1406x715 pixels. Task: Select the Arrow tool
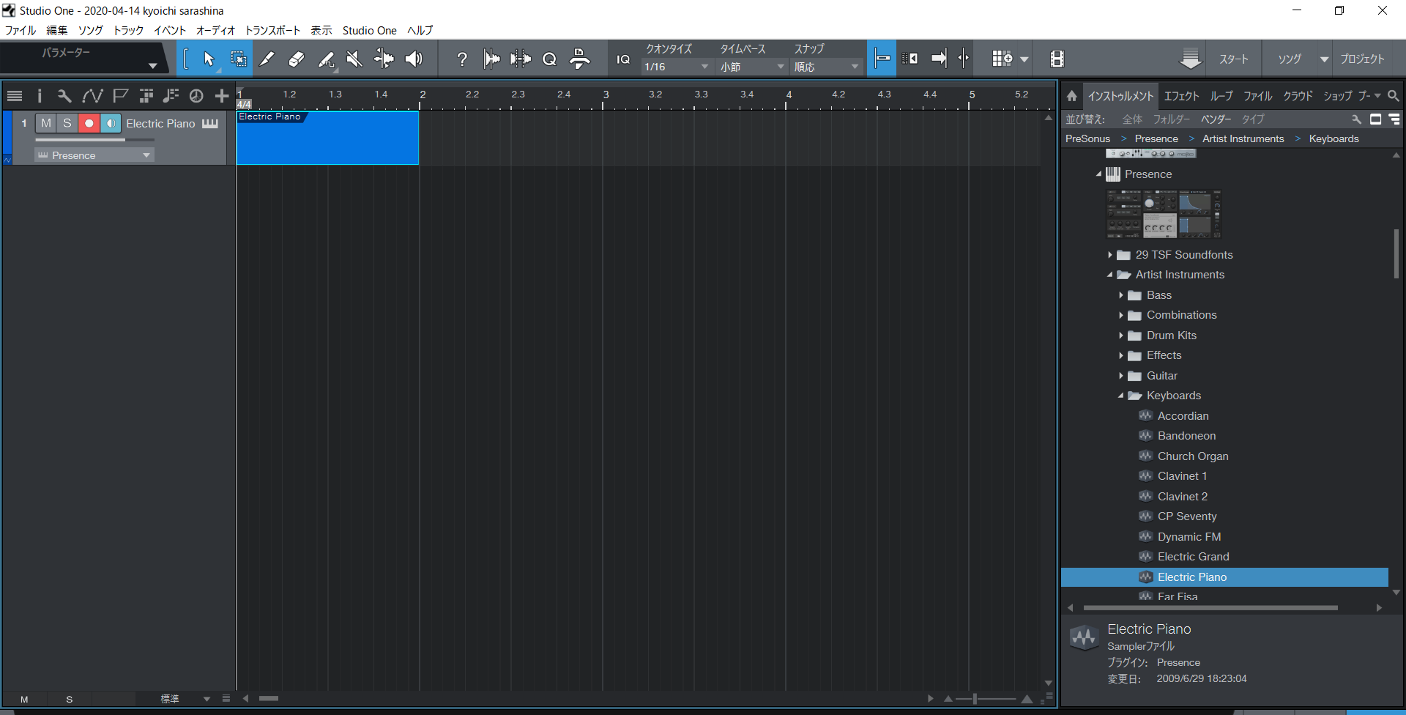(209, 59)
